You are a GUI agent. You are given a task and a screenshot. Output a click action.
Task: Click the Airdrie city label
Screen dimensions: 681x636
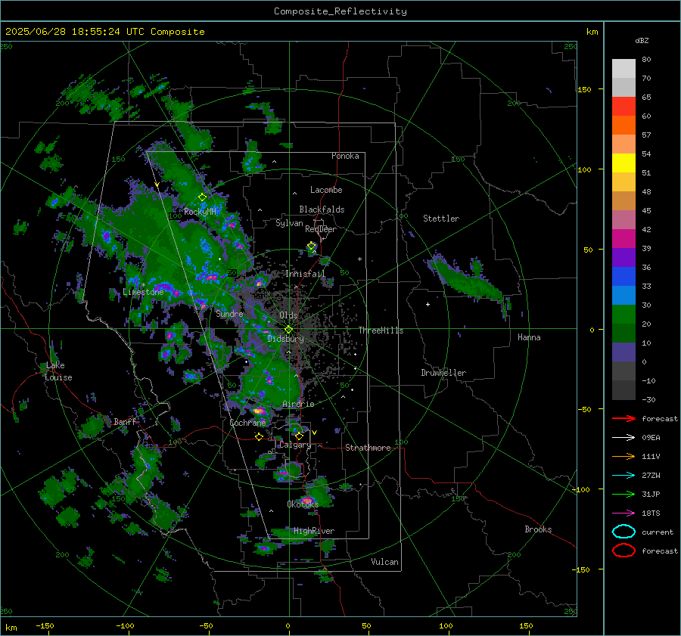tap(298, 404)
